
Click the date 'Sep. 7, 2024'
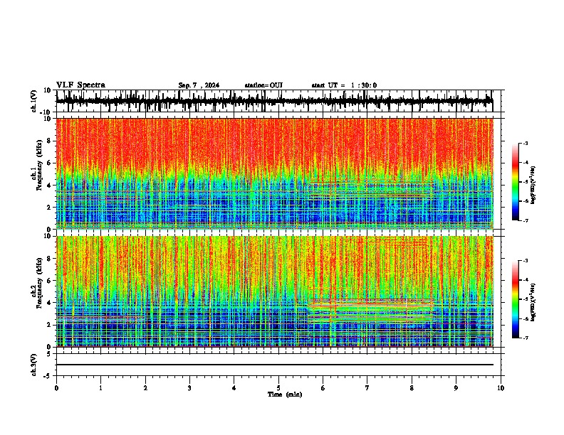point(199,85)
